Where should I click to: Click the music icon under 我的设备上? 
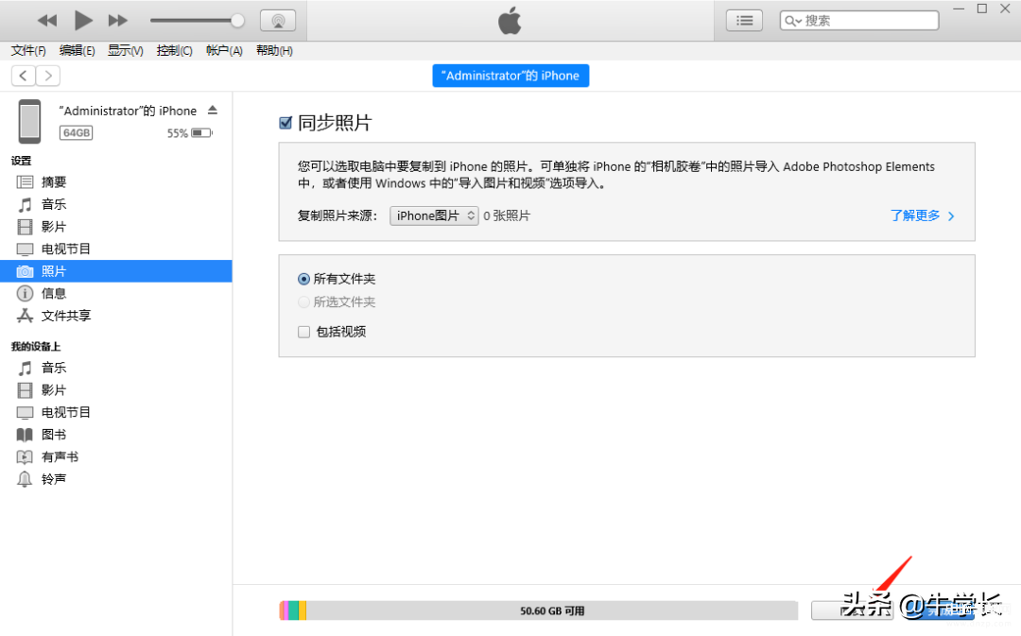click(25, 369)
